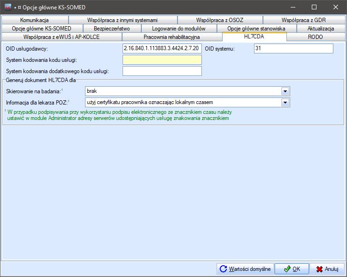347x277 pixels.
Task: Go to Opcje główne KS-SOMED tab
Action: click(42, 29)
